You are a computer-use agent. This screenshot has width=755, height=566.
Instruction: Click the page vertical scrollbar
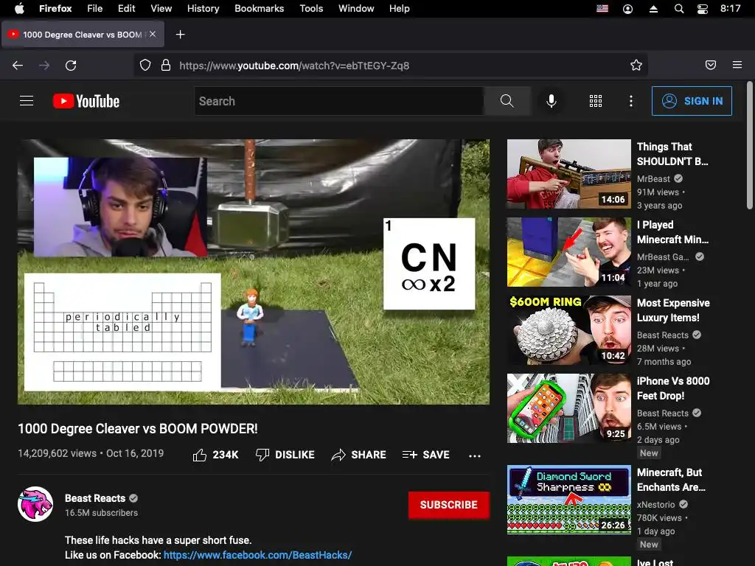(x=749, y=145)
